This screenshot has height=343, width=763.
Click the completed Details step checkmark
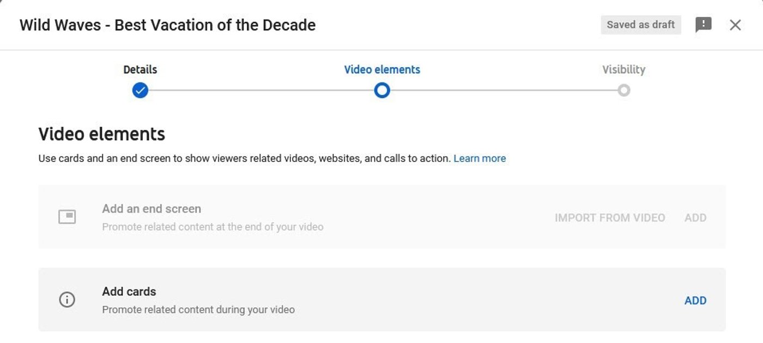tap(140, 90)
